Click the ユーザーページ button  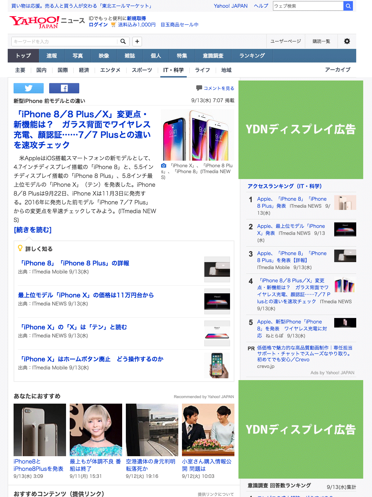click(x=285, y=41)
